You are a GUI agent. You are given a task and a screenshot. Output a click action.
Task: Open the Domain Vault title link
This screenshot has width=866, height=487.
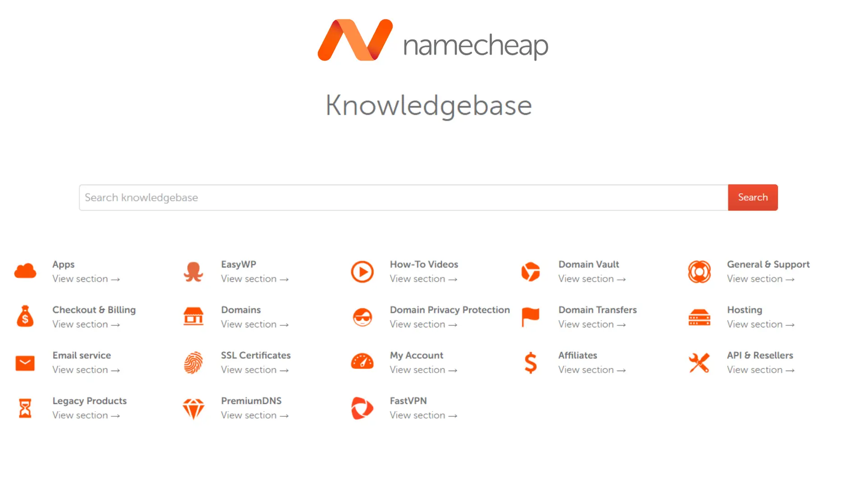tap(589, 264)
